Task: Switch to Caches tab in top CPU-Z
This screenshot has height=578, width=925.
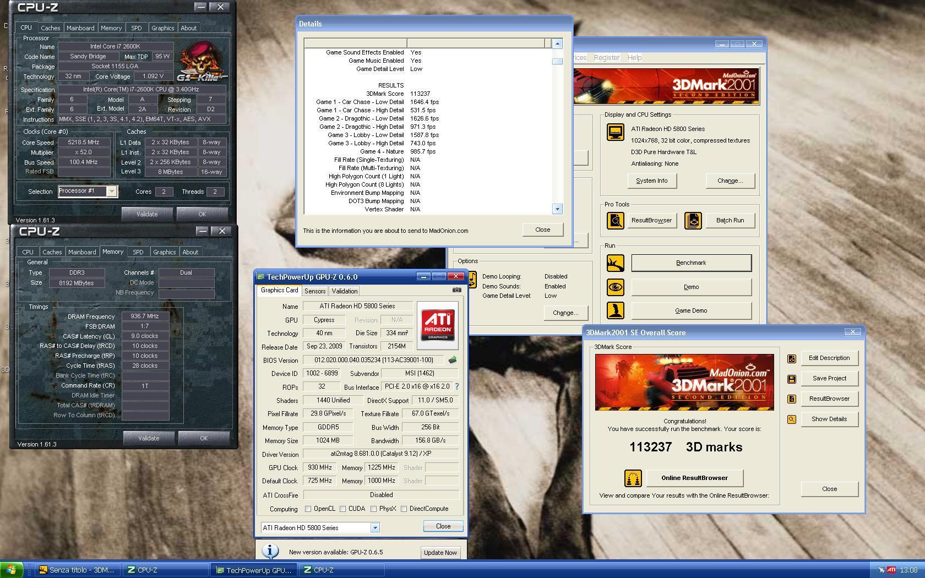Action: coord(50,28)
